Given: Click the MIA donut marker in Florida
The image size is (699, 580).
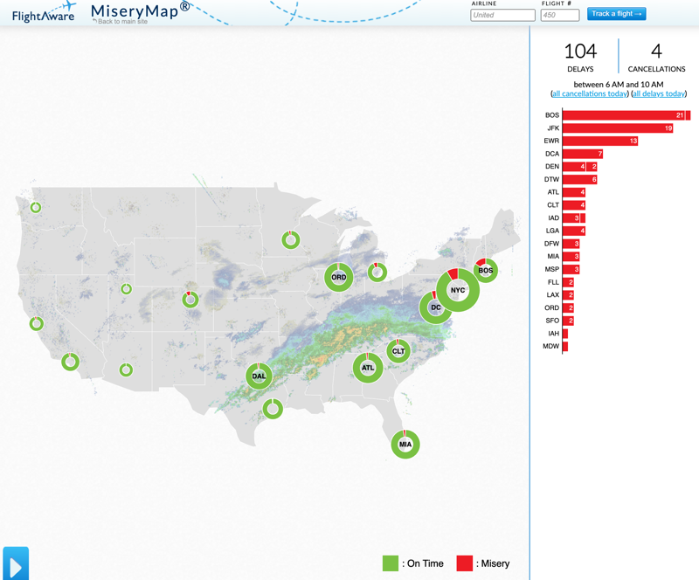Looking at the screenshot, I should (405, 444).
